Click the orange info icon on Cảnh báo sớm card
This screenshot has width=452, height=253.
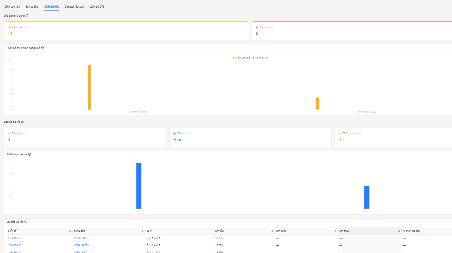point(9,27)
